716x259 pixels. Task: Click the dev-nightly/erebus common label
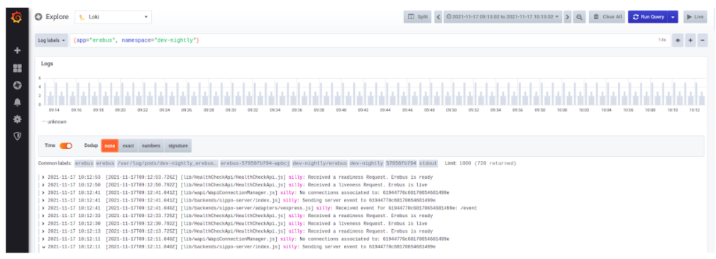[x=319, y=163]
